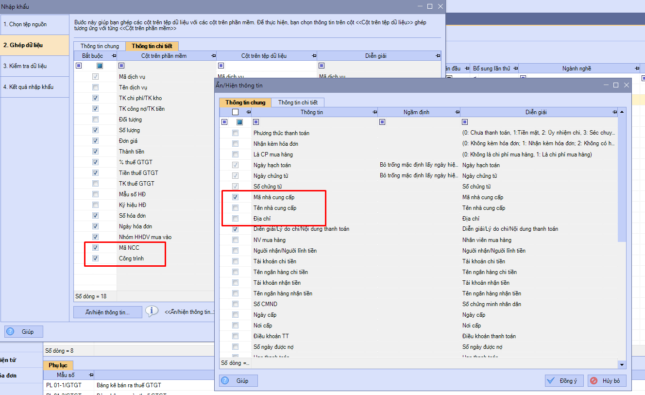This screenshot has width=645, height=395.
Task: Uncheck the Mã nhà cung cấp checkbox
Action: coord(236,197)
